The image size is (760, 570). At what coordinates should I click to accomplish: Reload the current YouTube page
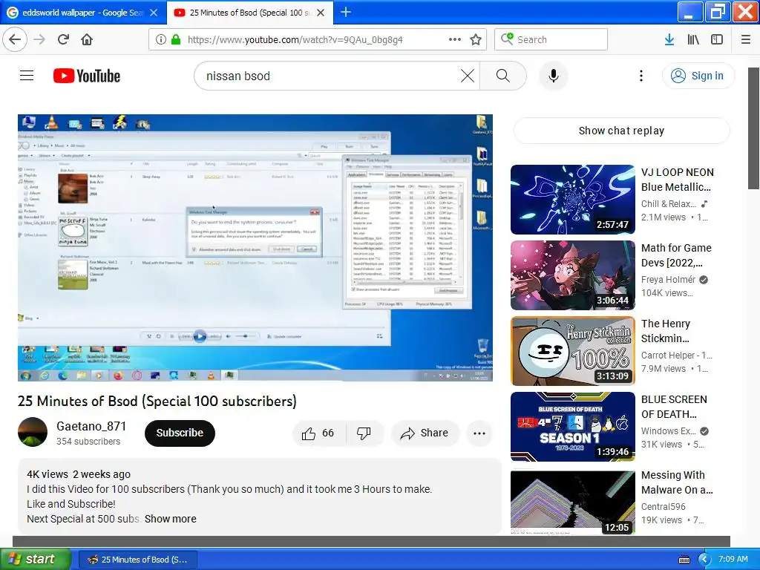[63, 39]
